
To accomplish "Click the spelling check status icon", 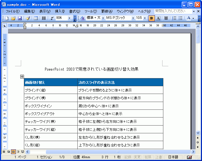I will point(189,157).
